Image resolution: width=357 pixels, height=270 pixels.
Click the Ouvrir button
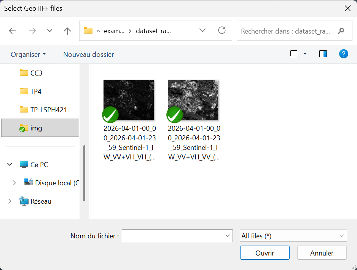265,252
